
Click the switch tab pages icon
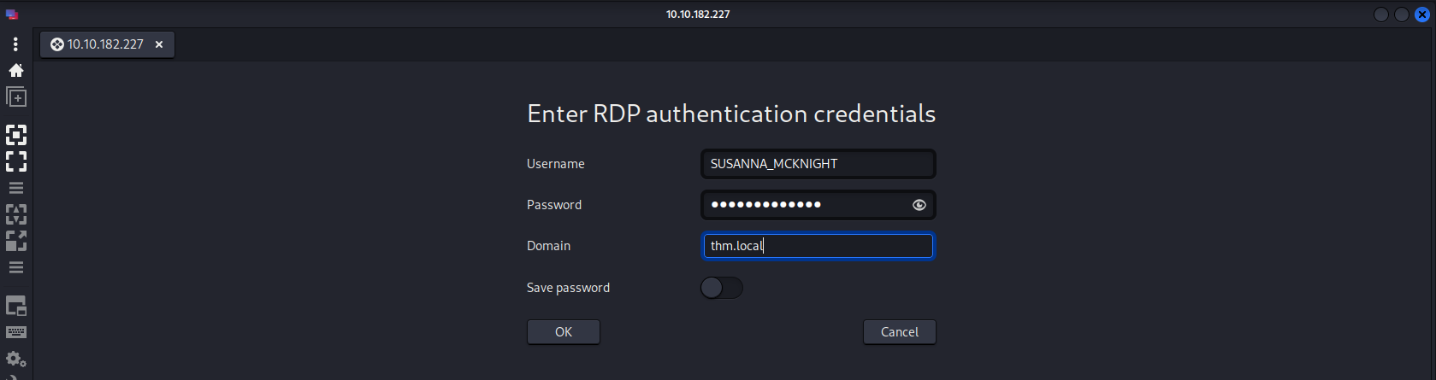click(16, 306)
